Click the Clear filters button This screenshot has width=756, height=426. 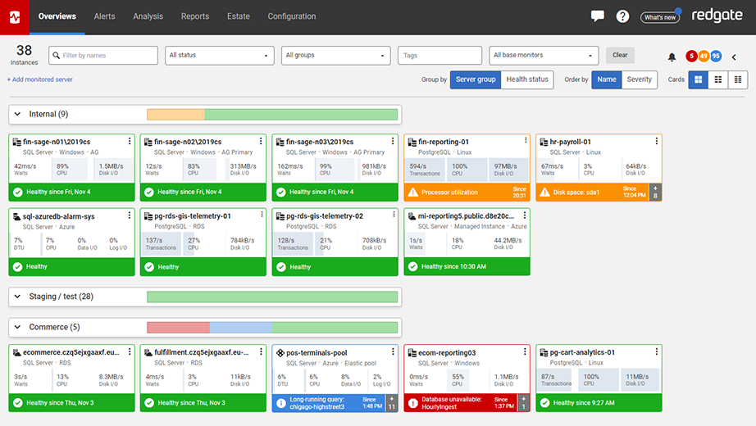[x=620, y=55]
